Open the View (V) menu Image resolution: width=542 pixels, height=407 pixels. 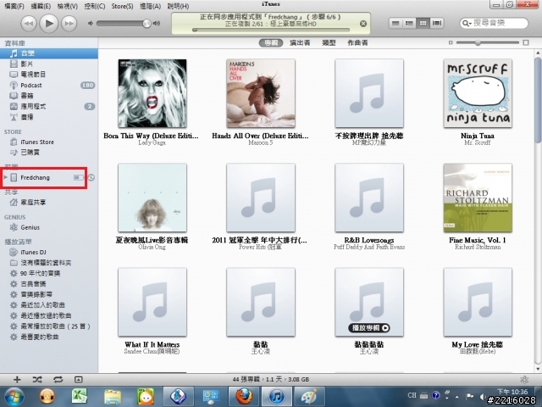click(x=68, y=6)
